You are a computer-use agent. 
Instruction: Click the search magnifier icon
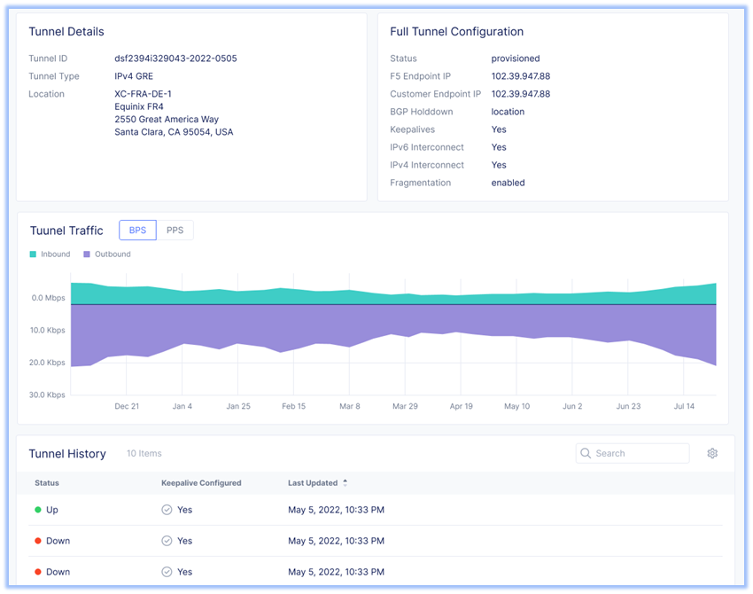(586, 454)
